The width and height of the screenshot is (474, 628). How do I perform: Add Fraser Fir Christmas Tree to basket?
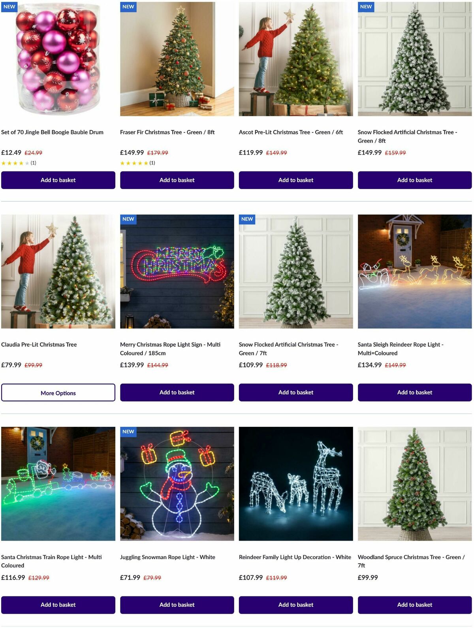[x=177, y=180]
